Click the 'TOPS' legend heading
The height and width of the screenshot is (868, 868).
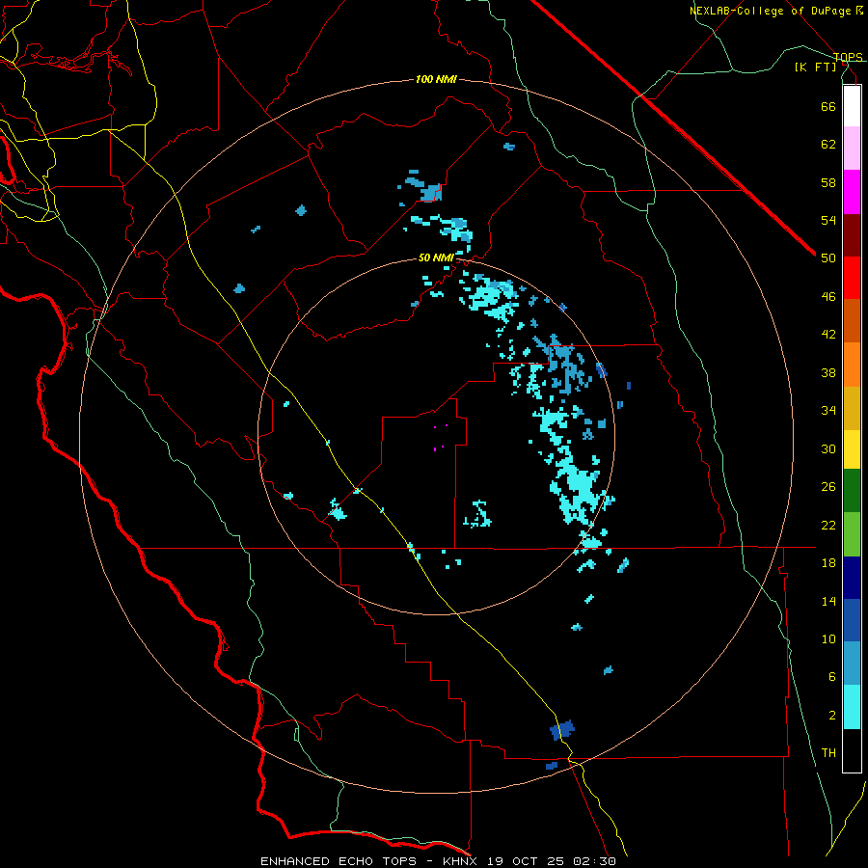(848, 57)
